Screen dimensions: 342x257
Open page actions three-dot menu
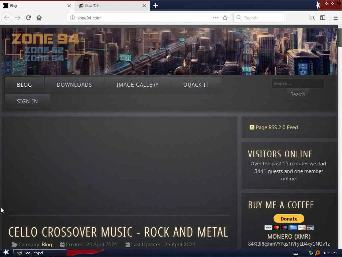216,18
